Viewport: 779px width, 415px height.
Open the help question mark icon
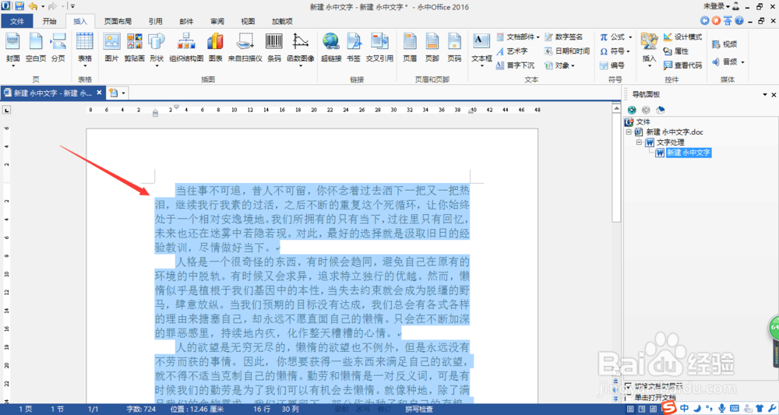[739, 21]
